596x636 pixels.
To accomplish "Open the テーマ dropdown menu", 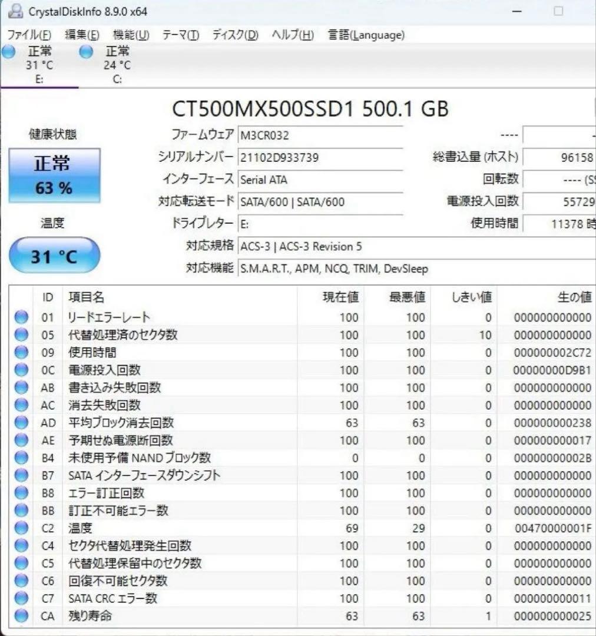I will [x=180, y=35].
